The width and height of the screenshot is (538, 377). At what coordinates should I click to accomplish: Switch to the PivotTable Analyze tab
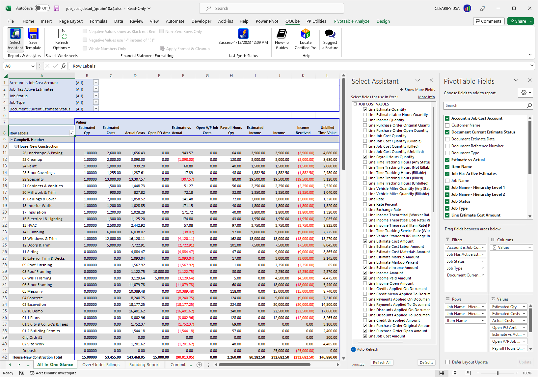pos(351,21)
